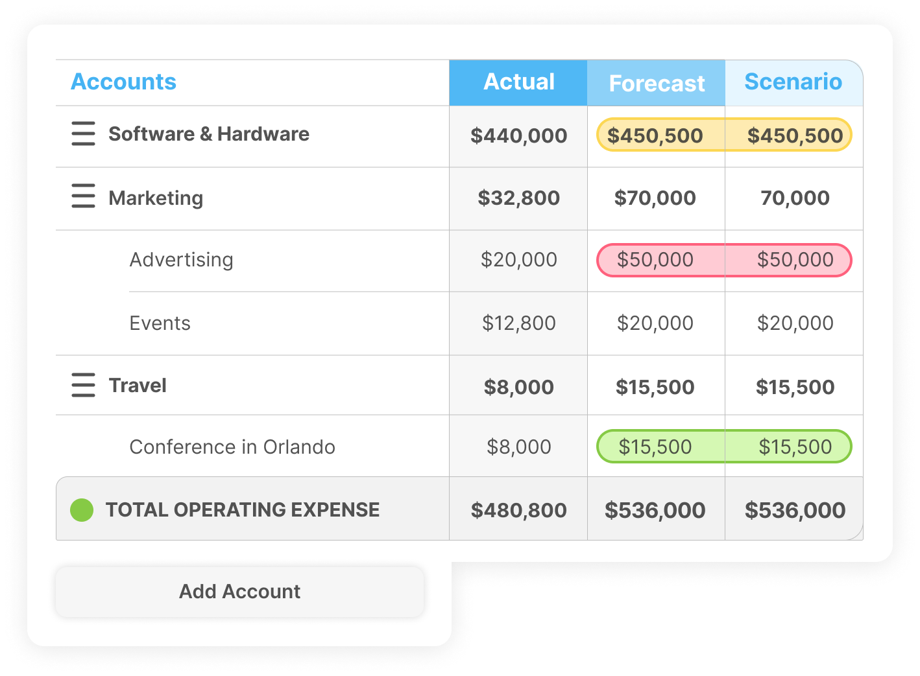The height and width of the screenshot is (676, 920).
Task: Select the Conference in Orlando row
Action: (459, 447)
